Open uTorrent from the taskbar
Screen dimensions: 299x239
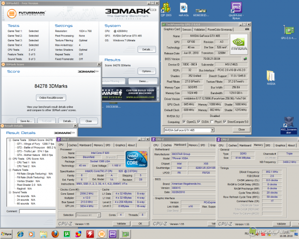(x=67, y=234)
